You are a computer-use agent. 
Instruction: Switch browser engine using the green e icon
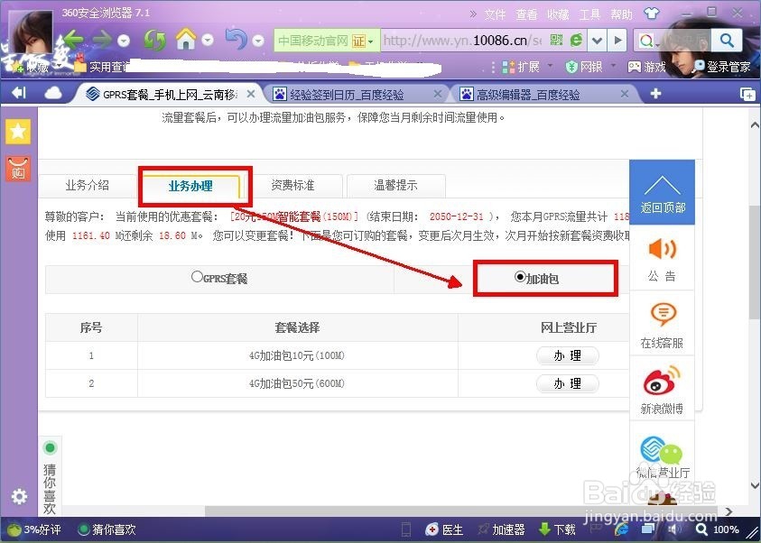point(576,41)
